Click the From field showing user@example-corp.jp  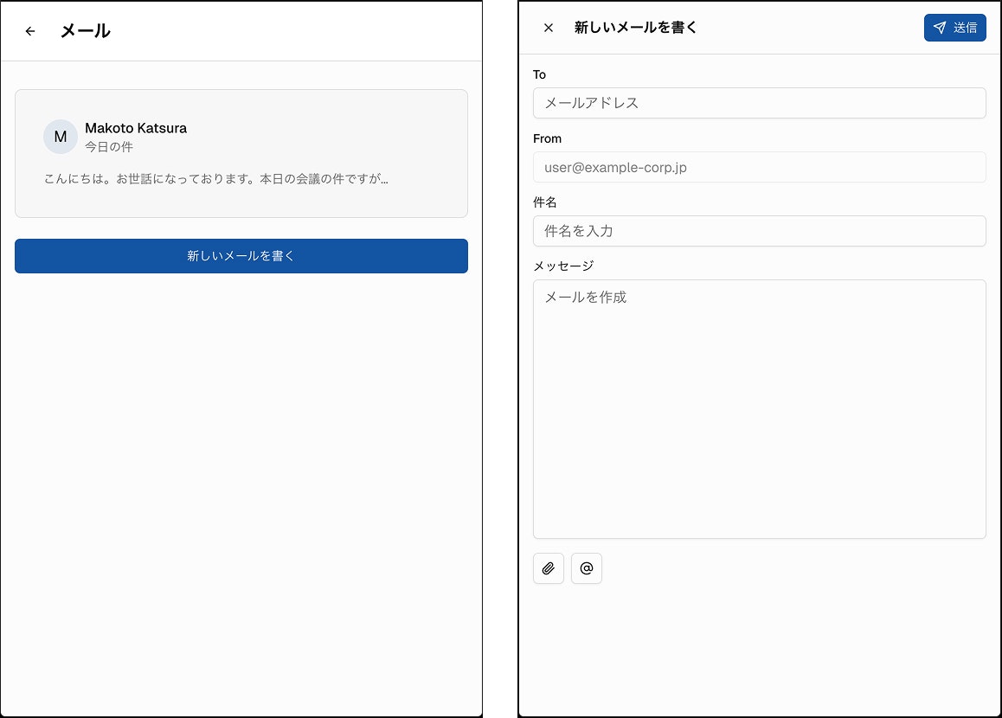point(760,167)
